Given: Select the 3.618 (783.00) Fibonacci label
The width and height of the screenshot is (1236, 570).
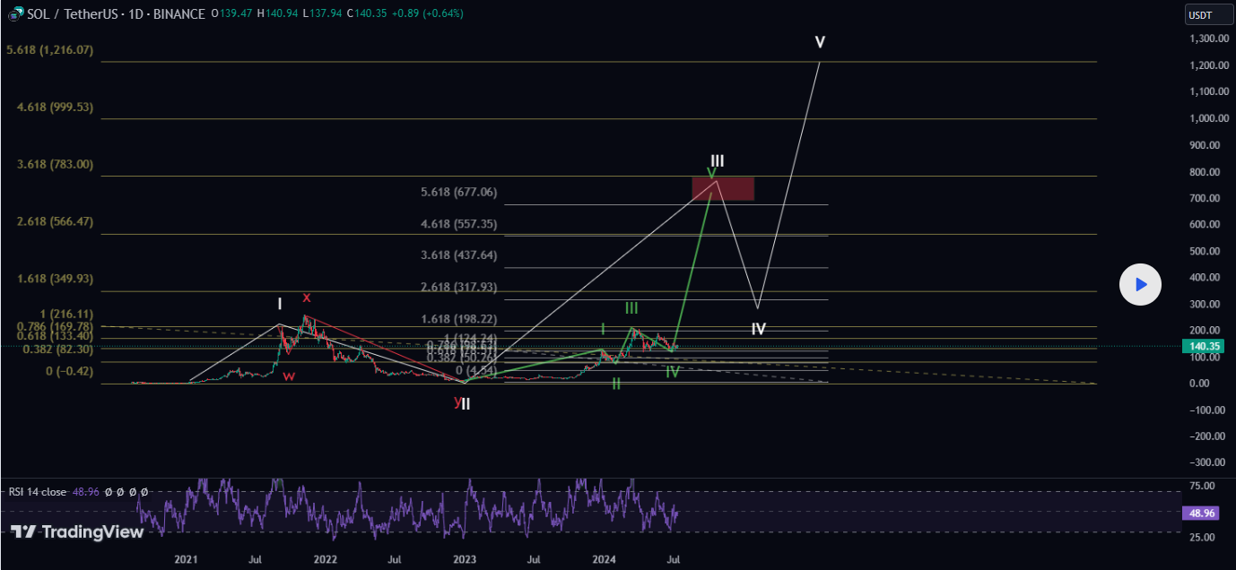Looking at the screenshot, I should [x=55, y=164].
